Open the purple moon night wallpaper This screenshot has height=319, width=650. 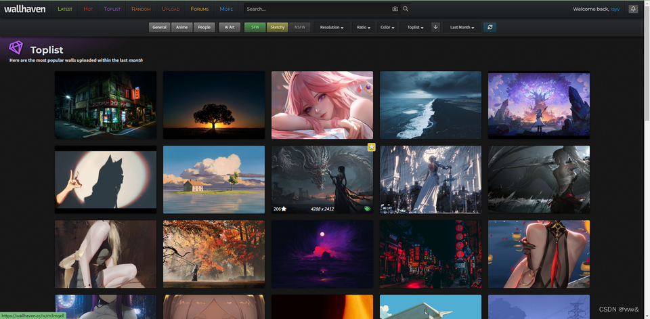click(x=322, y=254)
